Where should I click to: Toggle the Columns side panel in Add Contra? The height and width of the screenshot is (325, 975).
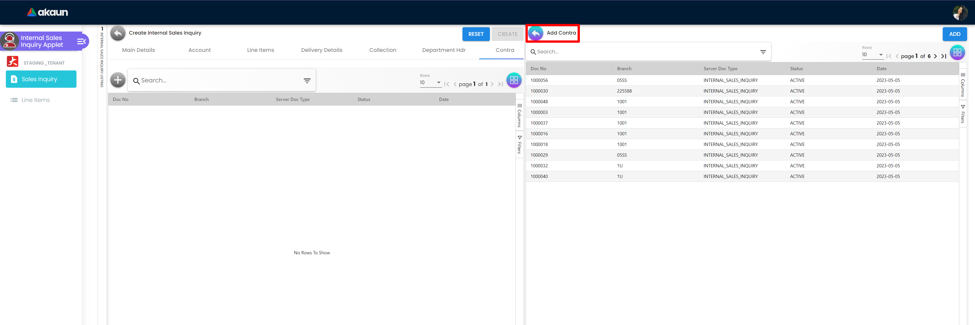click(x=963, y=85)
